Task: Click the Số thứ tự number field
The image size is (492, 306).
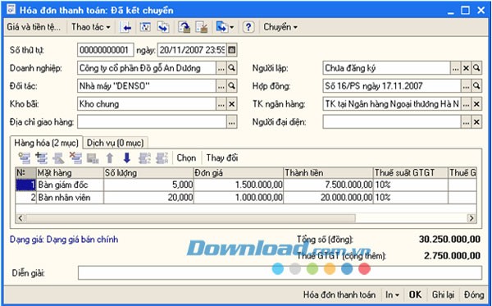Action: coord(106,50)
